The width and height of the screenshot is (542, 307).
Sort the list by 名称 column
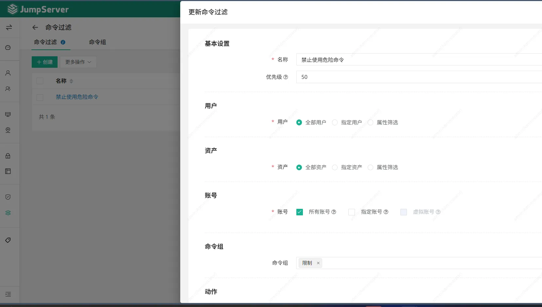point(71,81)
